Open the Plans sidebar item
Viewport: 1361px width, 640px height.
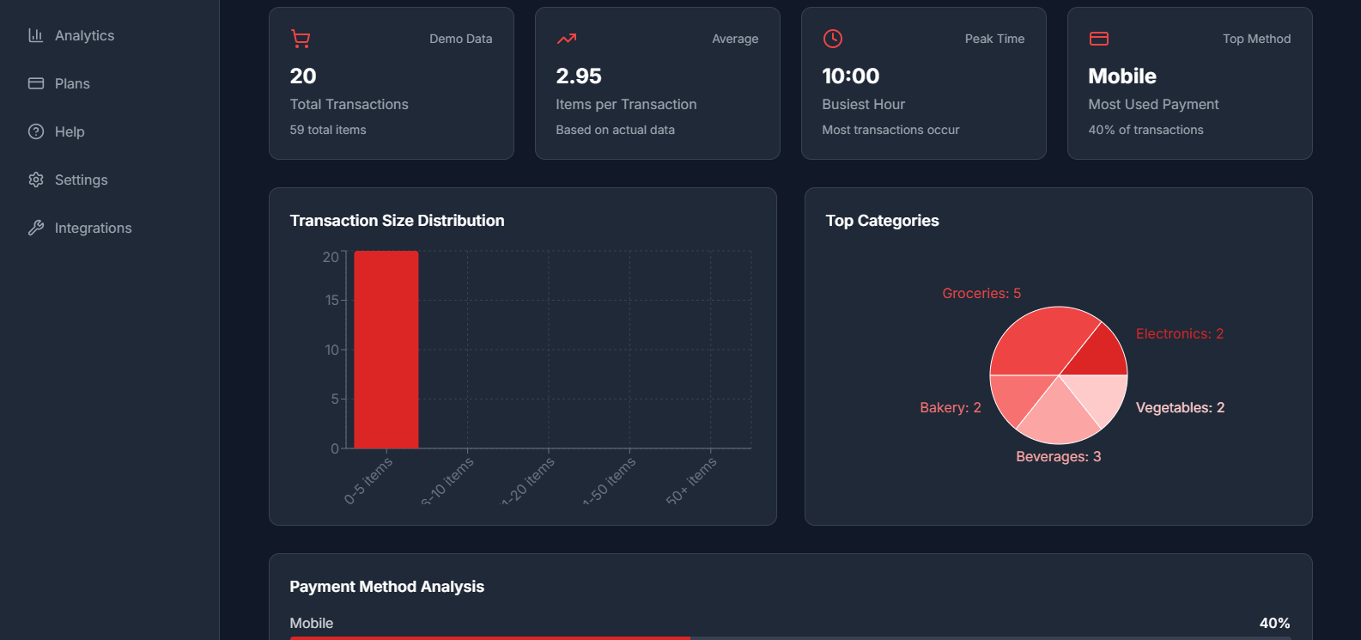(x=109, y=83)
